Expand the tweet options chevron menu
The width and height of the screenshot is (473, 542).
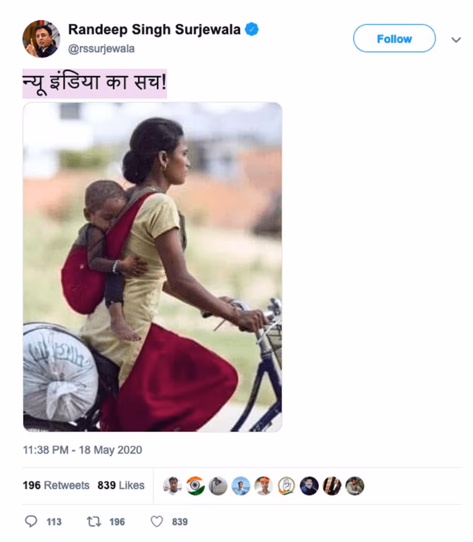tap(456, 40)
